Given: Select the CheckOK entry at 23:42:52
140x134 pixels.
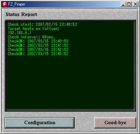Looking at the screenshot, I should [38, 50].
